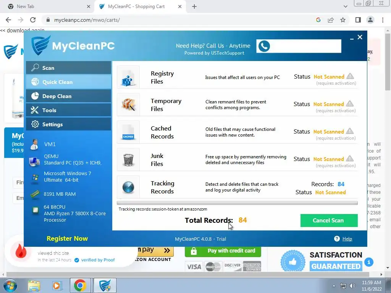Click 'Not Scanned' status for Tracking Records

(x=330, y=192)
